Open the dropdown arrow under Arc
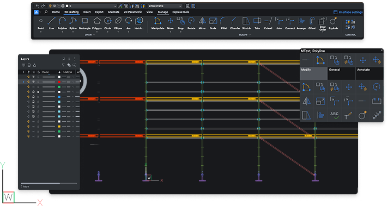The height and width of the screenshot is (206, 388). click(x=129, y=32)
